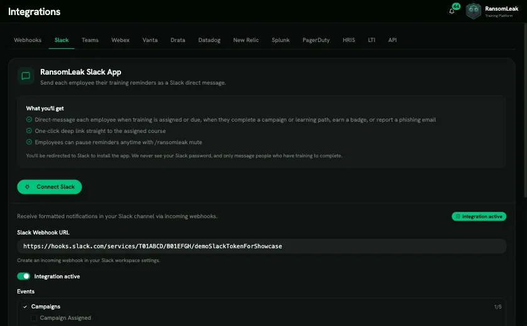Click the Slack Webhook URL field

click(x=262, y=246)
